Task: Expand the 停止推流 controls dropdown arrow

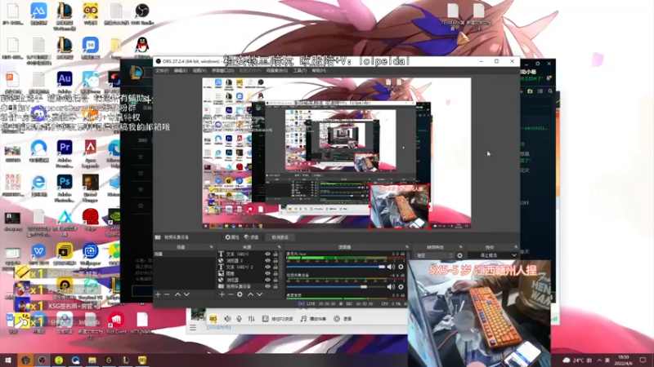Action: point(514,255)
